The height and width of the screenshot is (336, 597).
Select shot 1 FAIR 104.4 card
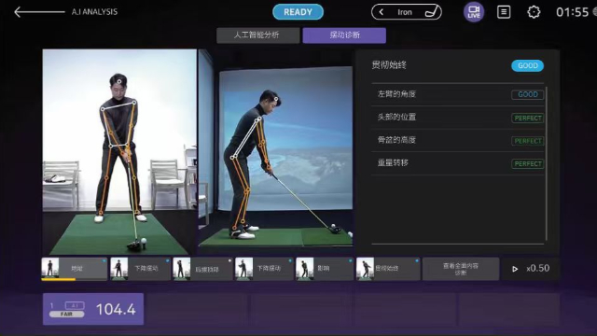(93, 309)
